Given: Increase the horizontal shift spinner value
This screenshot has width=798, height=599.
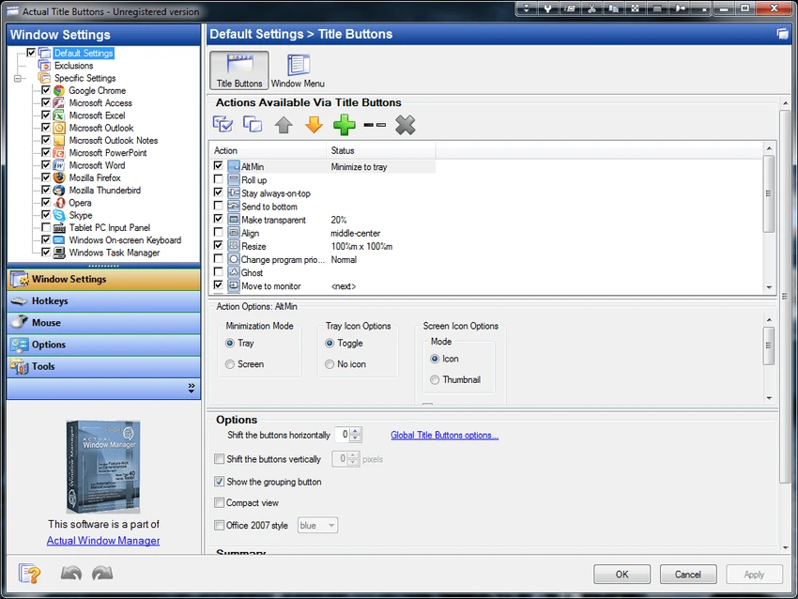Looking at the screenshot, I should [356, 431].
